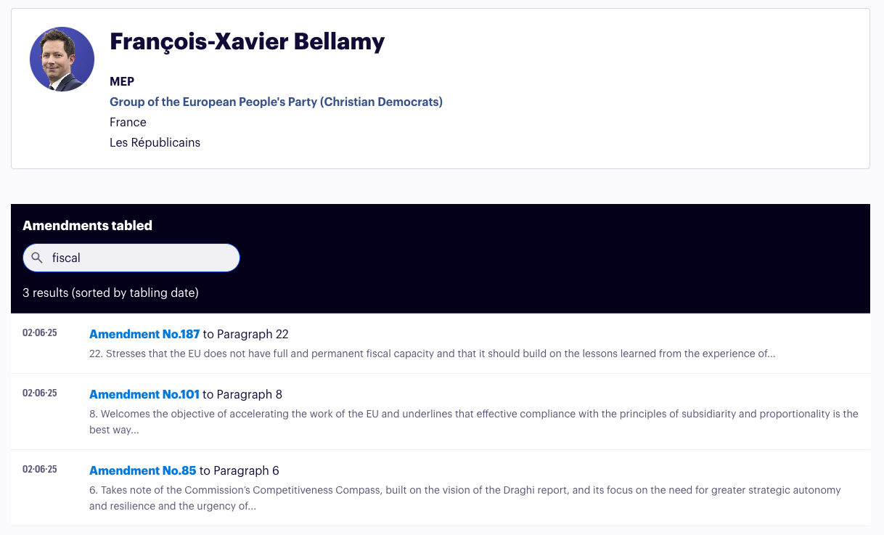Click the "France" country label
Screen dimensions: 884x535
[128, 122]
